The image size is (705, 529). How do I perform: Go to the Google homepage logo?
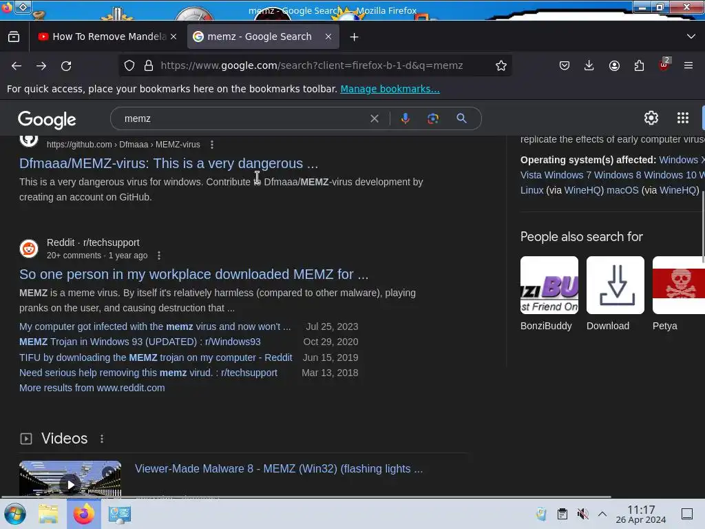coord(47,120)
